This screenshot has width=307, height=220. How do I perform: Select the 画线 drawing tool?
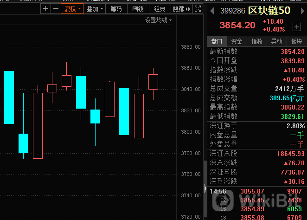pyautogui.click(x=138, y=9)
